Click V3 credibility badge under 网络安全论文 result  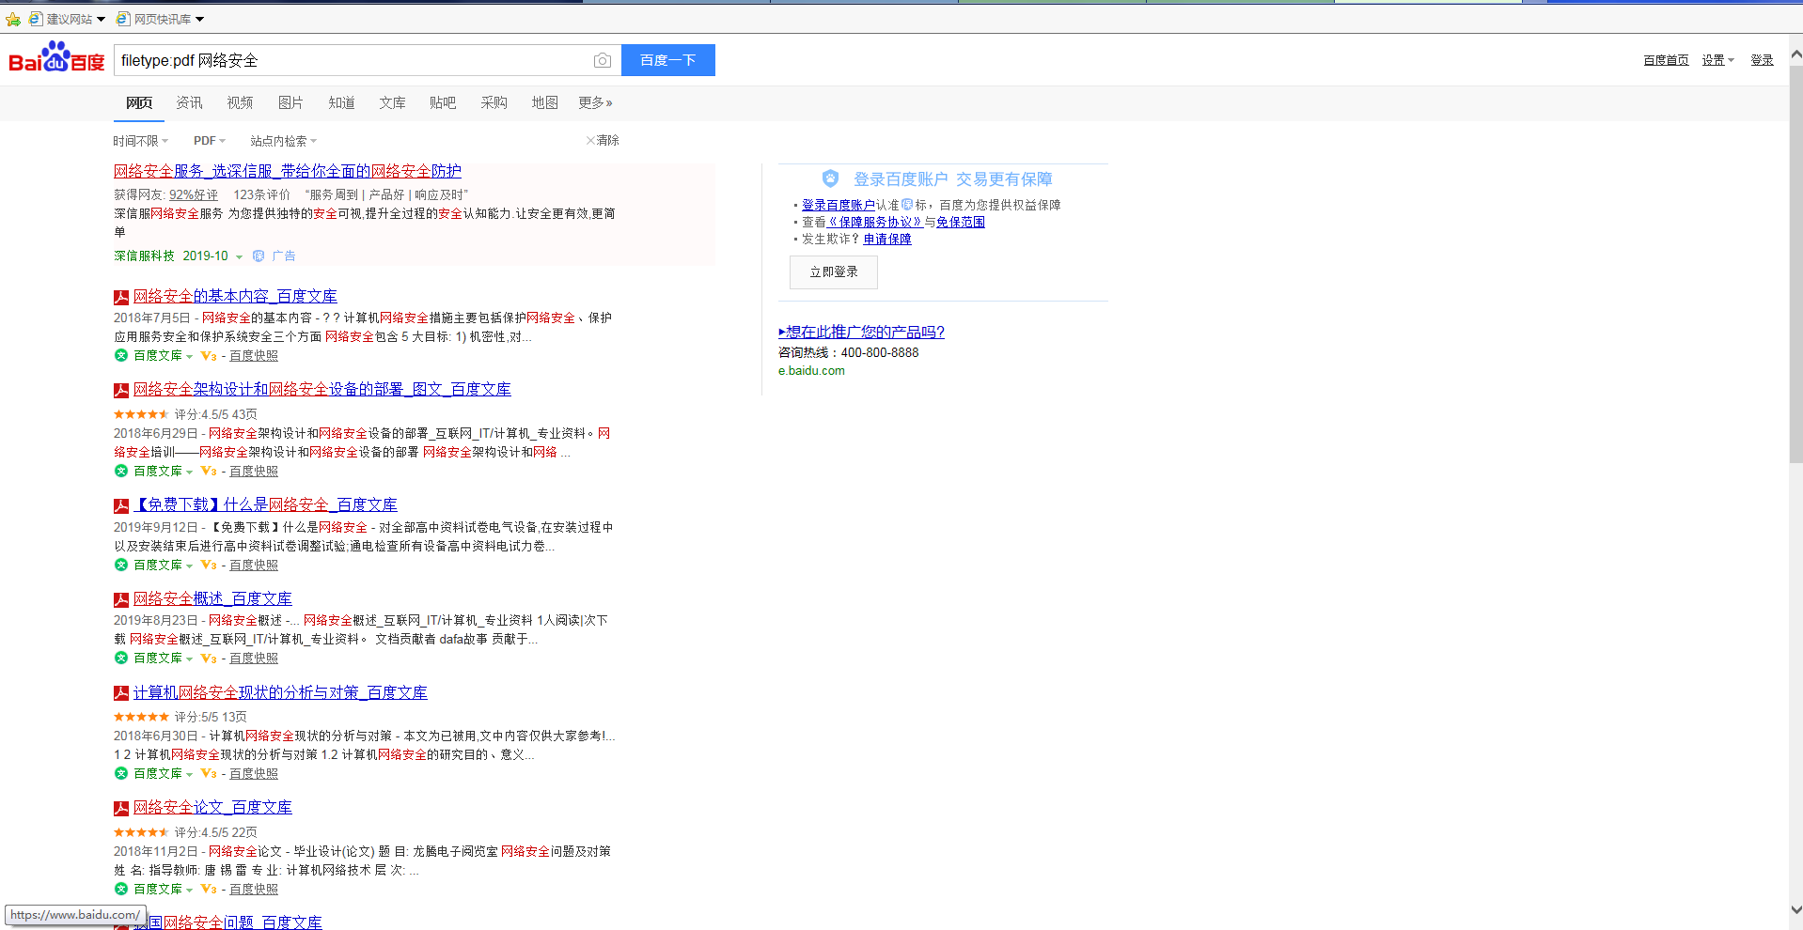209,889
